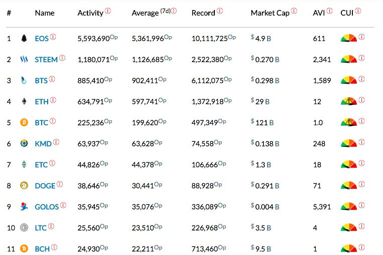Image resolution: width=383 pixels, height=255 pixels.
Task: Click info icon beside BTC name
Action: [x=53, y=121]
